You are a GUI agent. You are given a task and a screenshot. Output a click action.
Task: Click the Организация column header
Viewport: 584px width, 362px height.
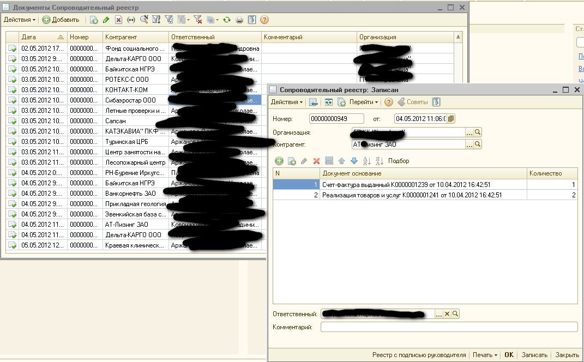[x=405, y=37]
